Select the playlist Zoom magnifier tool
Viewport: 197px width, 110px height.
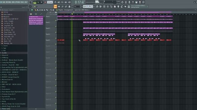coord(51,10)
